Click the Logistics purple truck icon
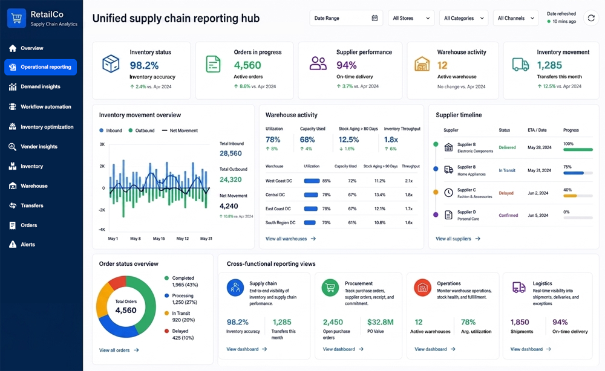Screen dimensions: 605x371 (518, 288)
